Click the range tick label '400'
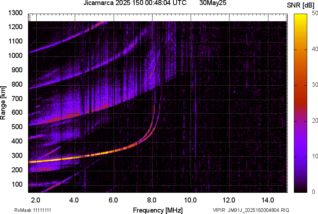This screenshot has width=318, height=214. [x=17, y=141]
